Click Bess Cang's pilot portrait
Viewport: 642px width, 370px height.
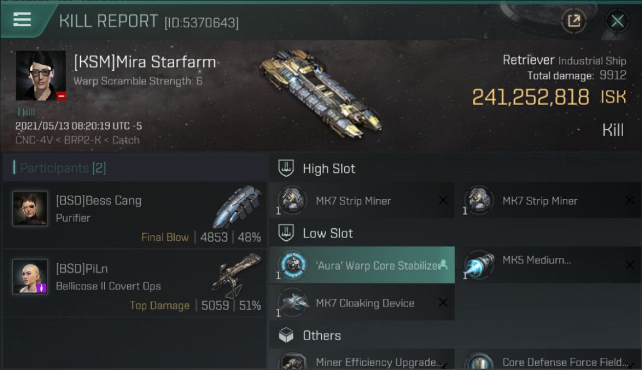(x=30, y=209)
